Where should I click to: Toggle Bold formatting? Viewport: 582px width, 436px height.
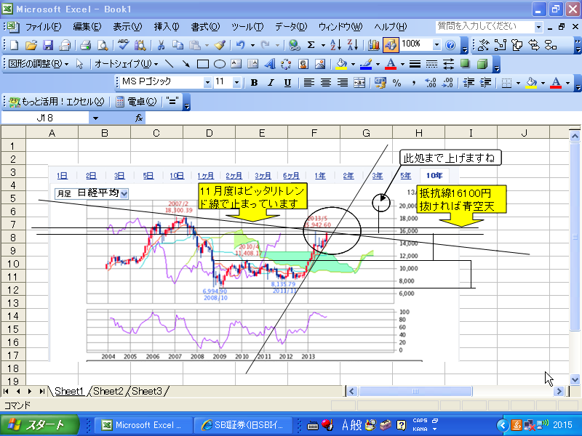tap(254, 83)
